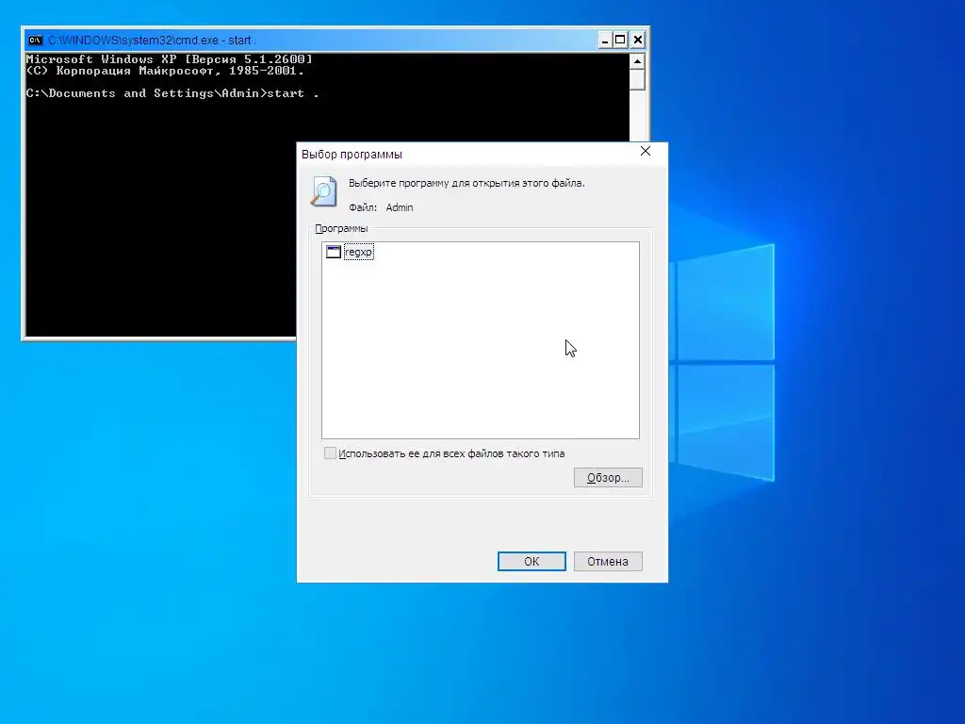Click the 'Программы' group label
The image size is (965, 724).
coord(341,228)
